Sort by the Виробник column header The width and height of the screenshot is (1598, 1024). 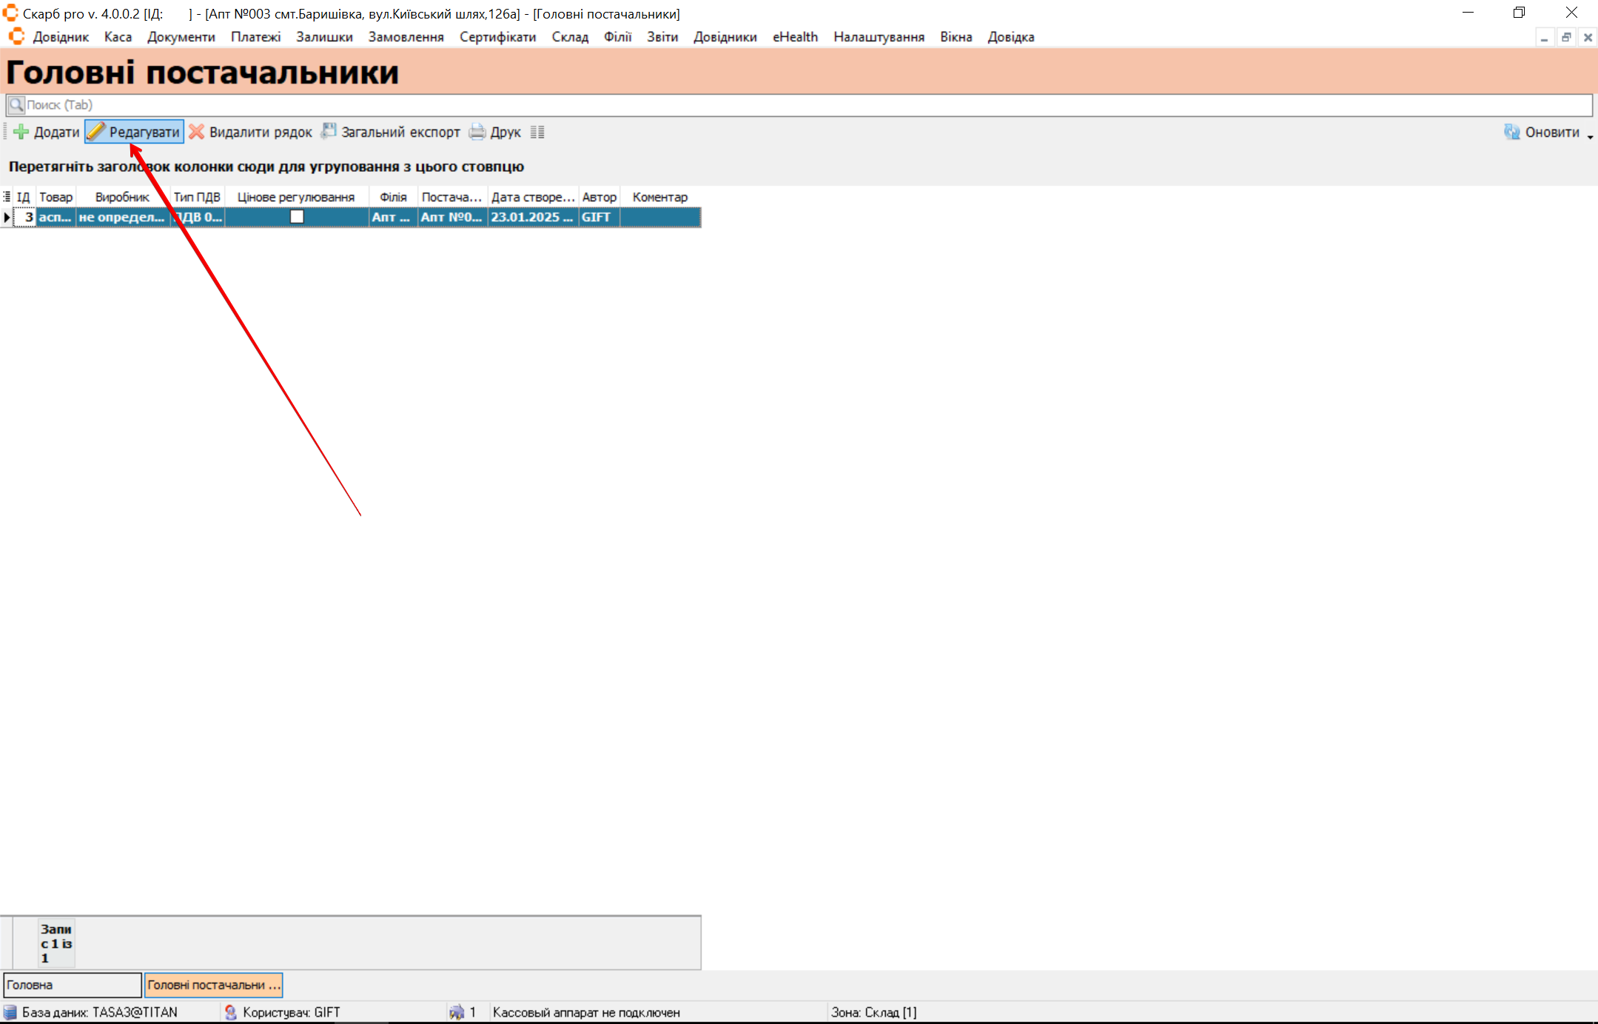(x=122, y=197)
